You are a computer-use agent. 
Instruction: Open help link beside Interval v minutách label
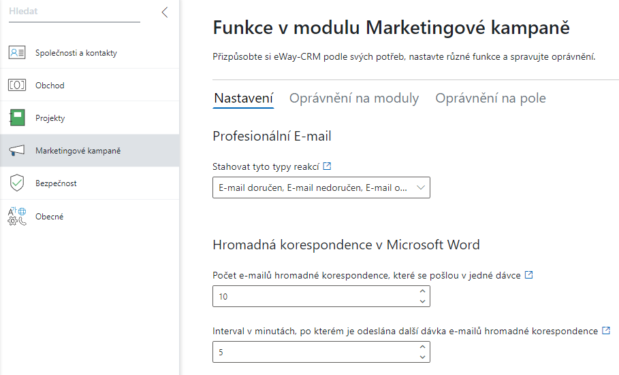(606, 330)
